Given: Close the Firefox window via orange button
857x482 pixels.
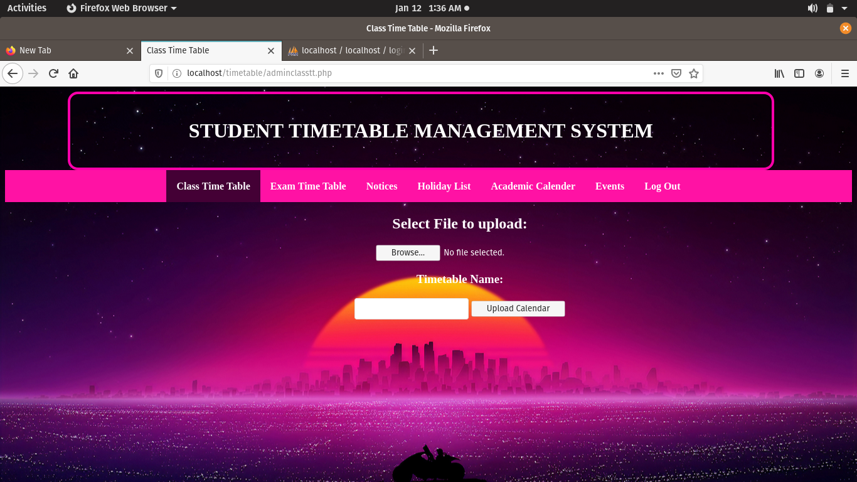Looking at the screenshot, I should tap(846, 28).
